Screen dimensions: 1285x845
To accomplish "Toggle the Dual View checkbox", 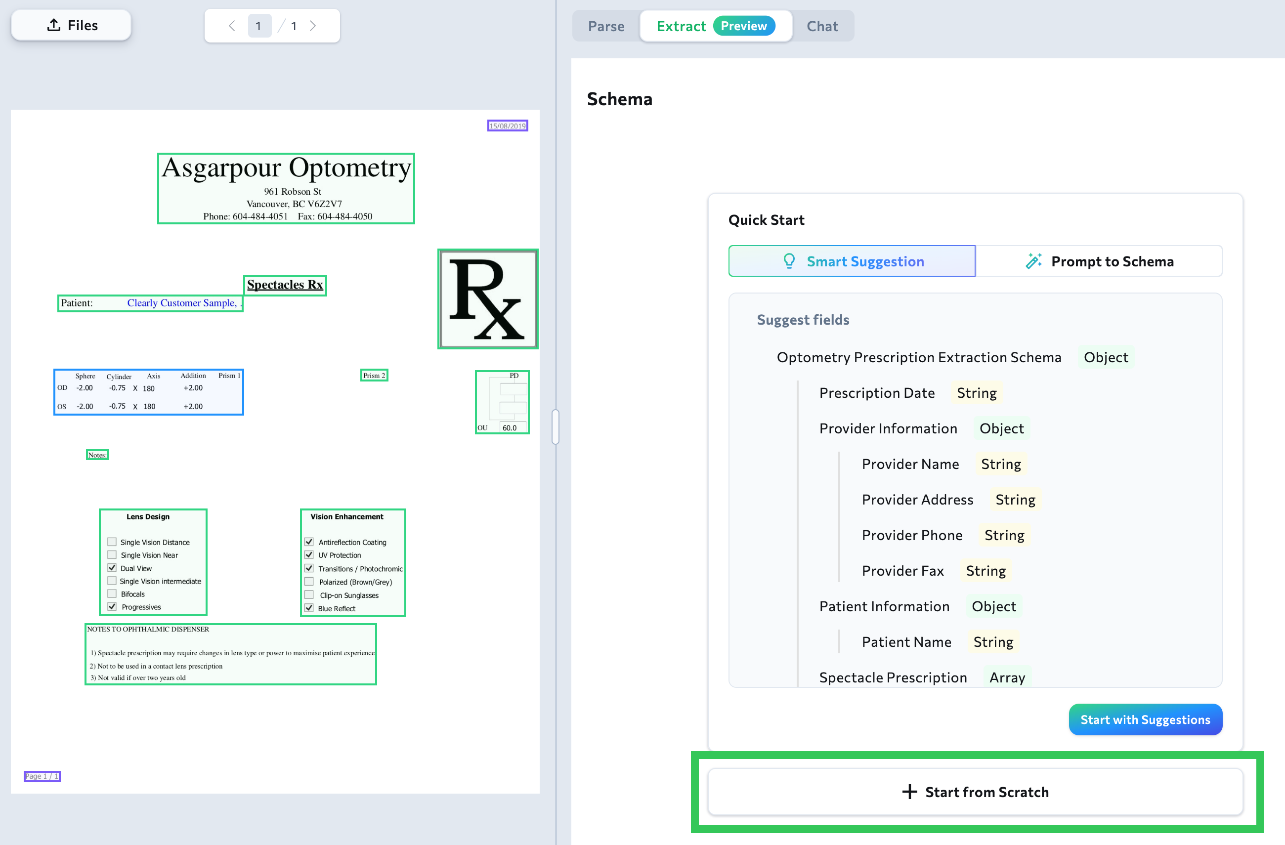I will [x=112, y=567].
